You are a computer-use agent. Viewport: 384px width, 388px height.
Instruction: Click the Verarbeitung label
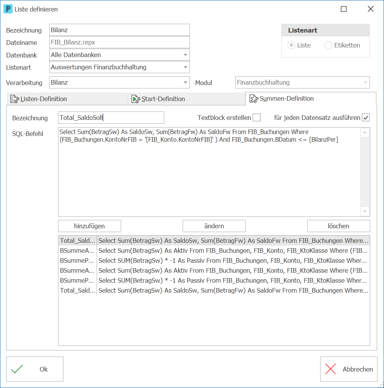24,83
